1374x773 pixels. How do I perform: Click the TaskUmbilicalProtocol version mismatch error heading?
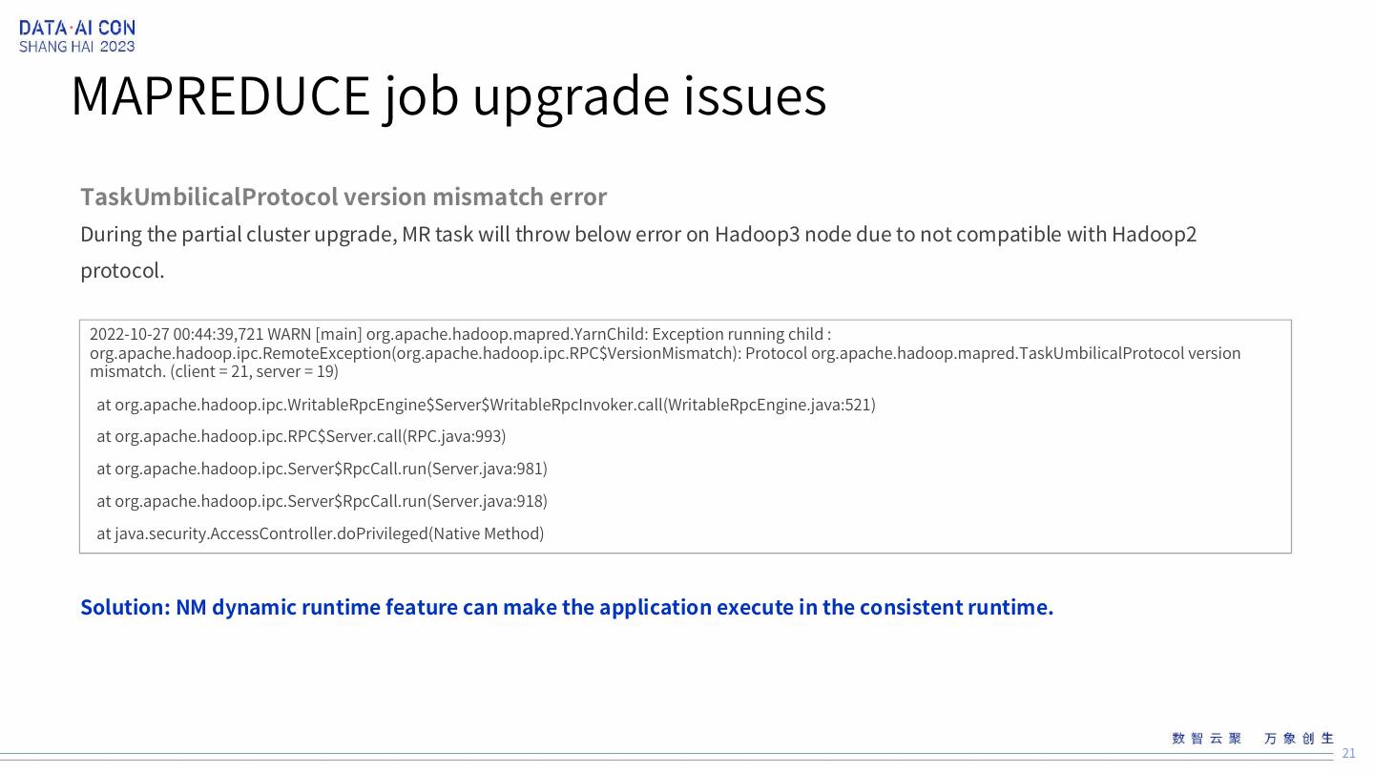[x=343, y=197]
